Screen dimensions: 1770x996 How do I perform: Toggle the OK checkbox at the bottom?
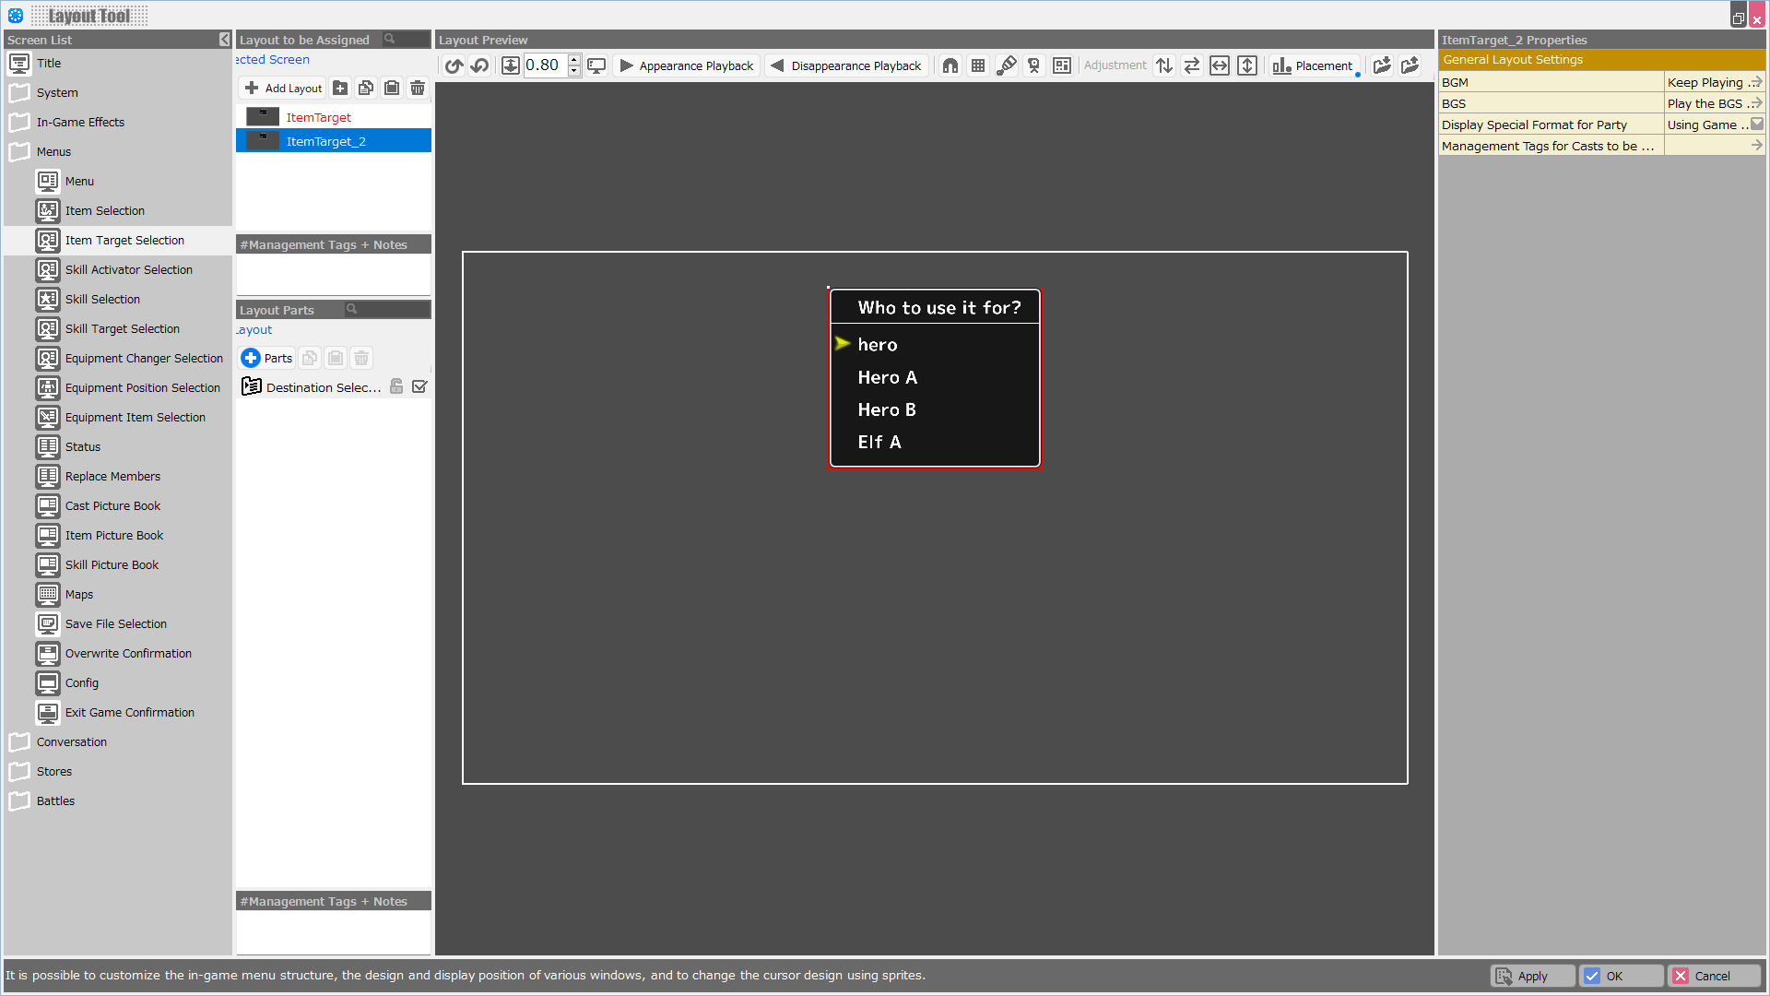pyautogui.click(x=1594, y=975)
